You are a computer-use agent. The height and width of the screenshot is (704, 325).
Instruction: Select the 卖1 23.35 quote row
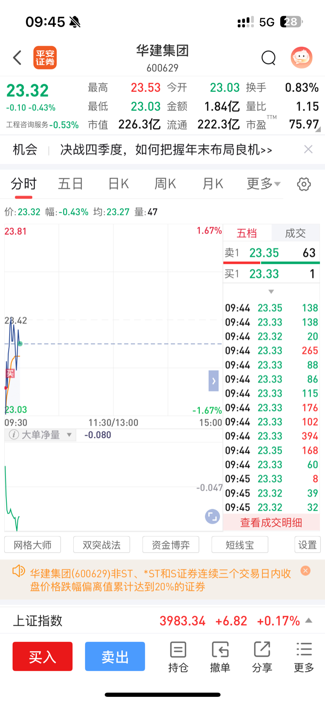(271, 253)
